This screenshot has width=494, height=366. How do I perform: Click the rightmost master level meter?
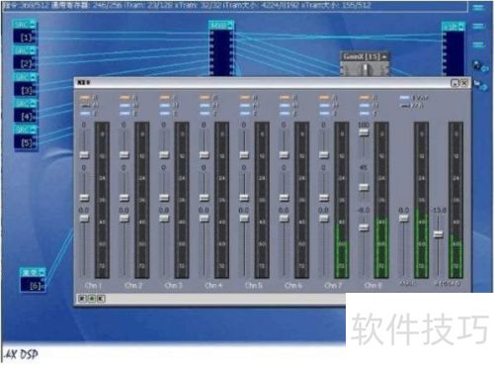(x=455, y=200)
